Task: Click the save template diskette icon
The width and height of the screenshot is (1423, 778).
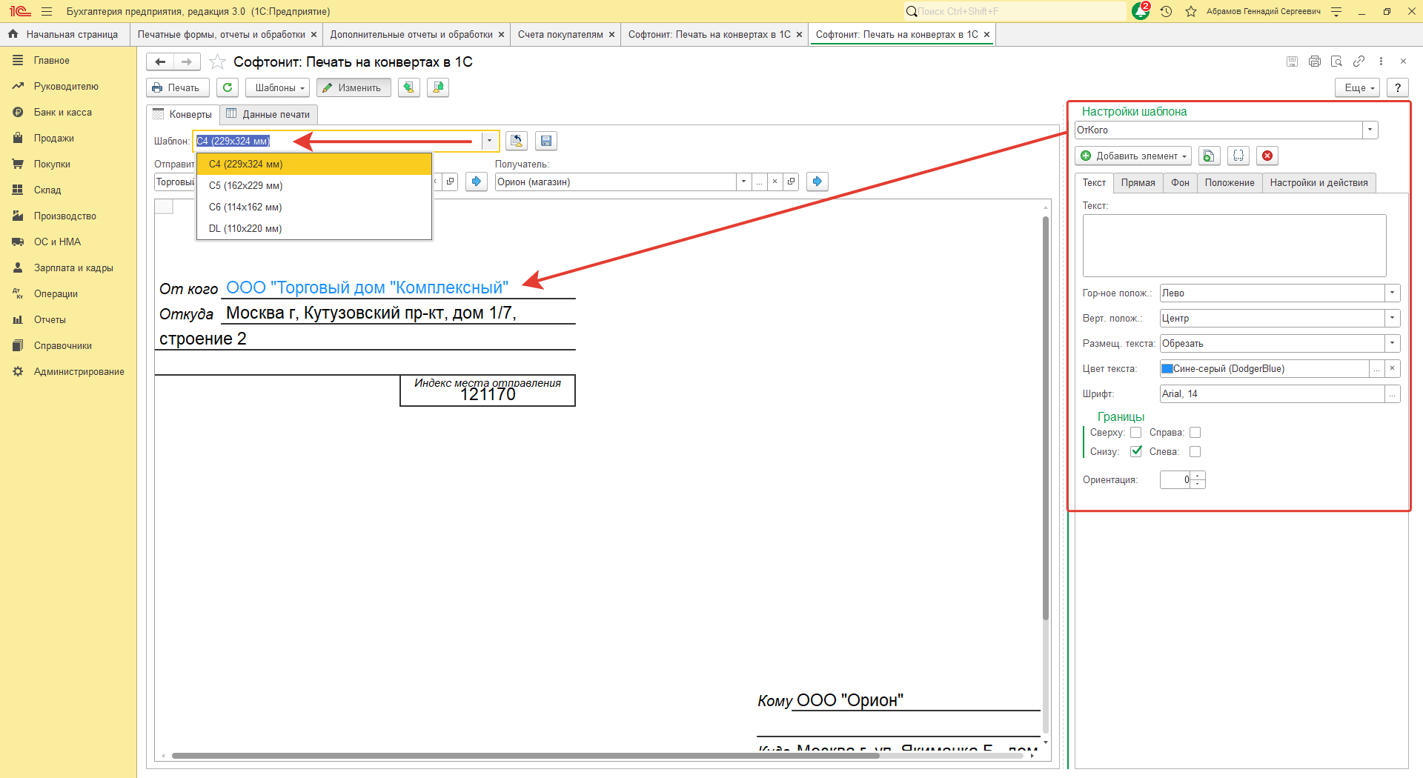Action: click(x=546, y=141)
